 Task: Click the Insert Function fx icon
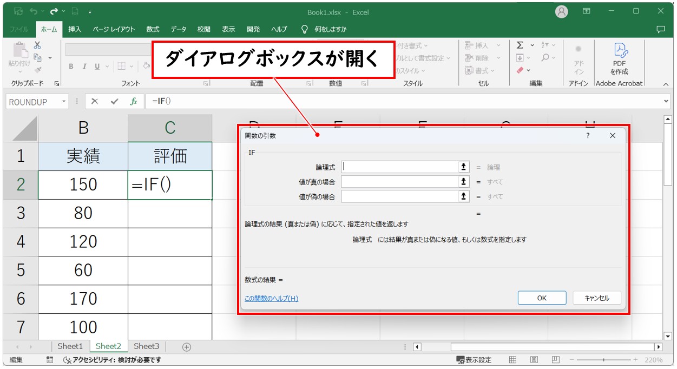[x=134, y=102]
